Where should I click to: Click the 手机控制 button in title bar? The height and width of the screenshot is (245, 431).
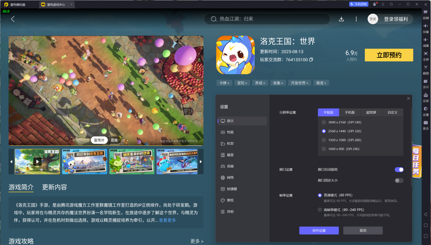pyautogui.click(x=359, y=4)
